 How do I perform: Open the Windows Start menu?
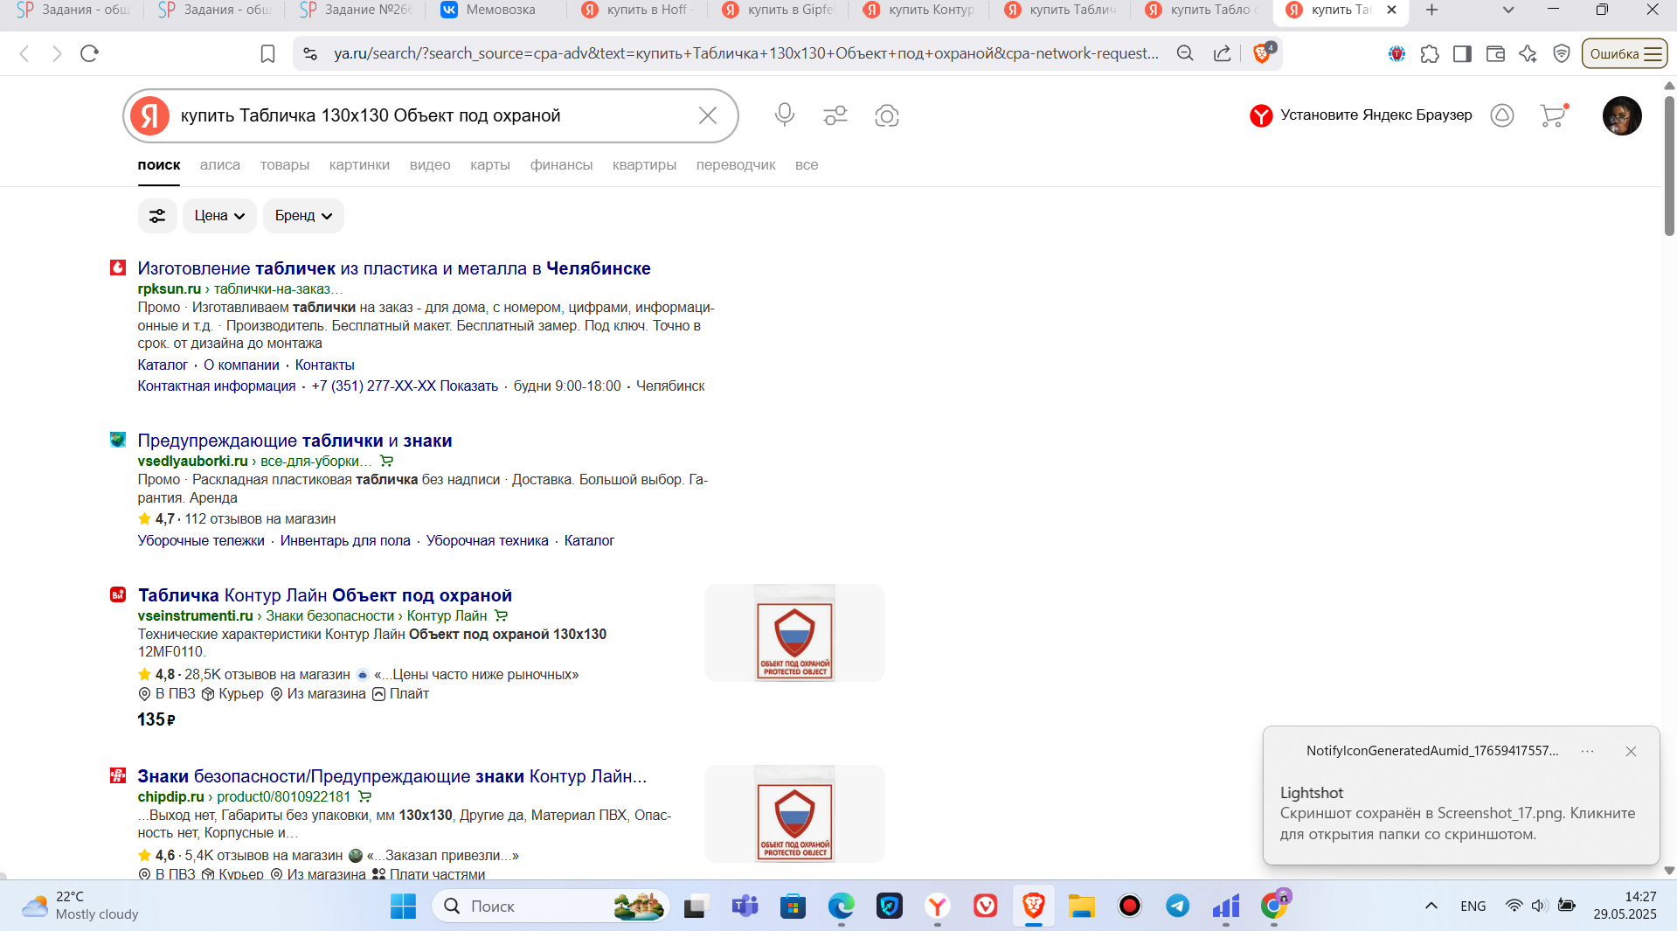pyautogui.click(x=403, y=906)
